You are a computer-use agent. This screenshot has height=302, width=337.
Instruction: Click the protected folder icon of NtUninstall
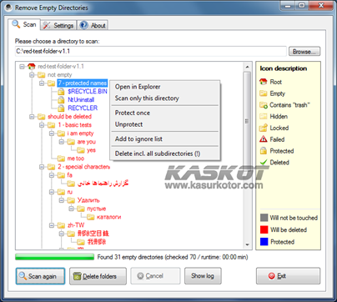point(61,100)
